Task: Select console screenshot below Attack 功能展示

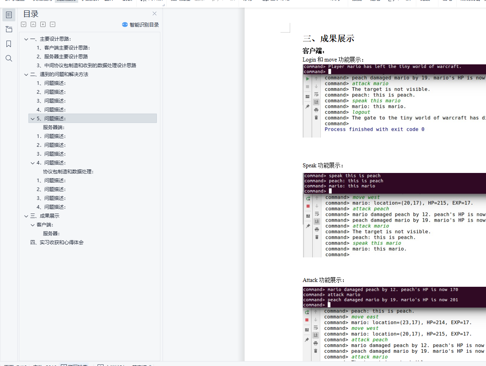Action: click(x=394, y=324)
